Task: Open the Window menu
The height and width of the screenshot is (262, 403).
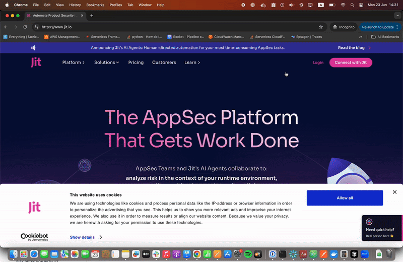Action: 145,5
